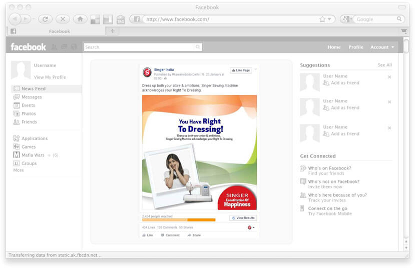The height and width of the screenshot is (268, 419).
Task: Open Friends in left sidebar
Action: pos(25,121)
